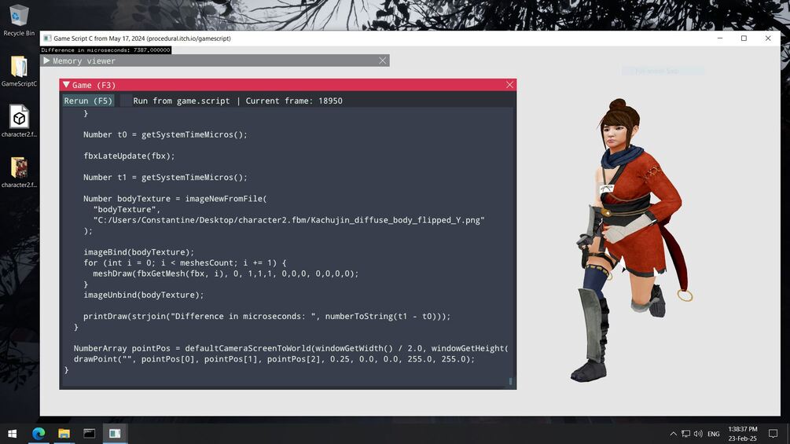The image size is (790, 444).
Task: Minimize the Game Script window
Action: tap(720, 39)
